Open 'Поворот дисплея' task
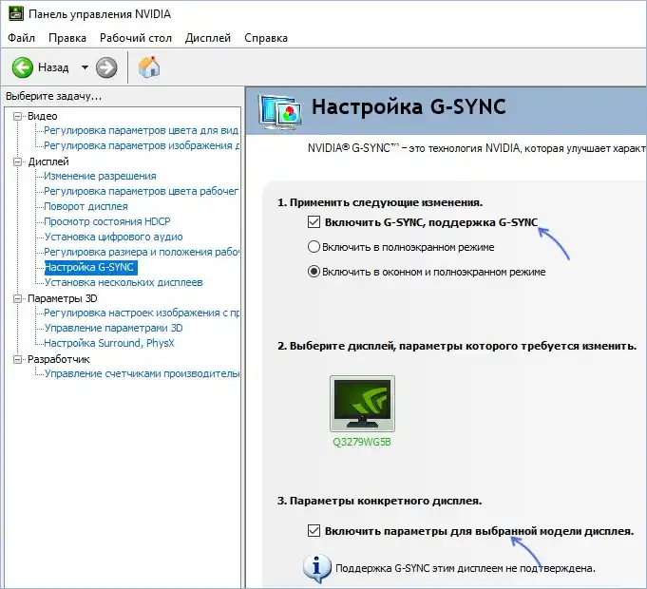Image resolution: width=647 pixels, height=589 pixels. [x=86, y=206]
